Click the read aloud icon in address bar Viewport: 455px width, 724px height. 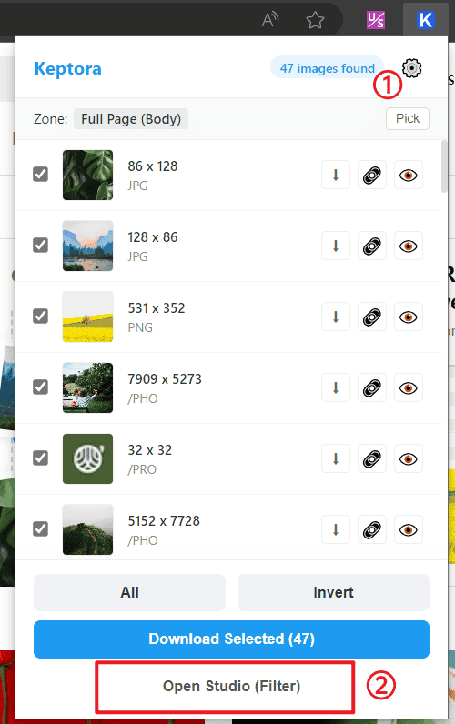[270, 20]
